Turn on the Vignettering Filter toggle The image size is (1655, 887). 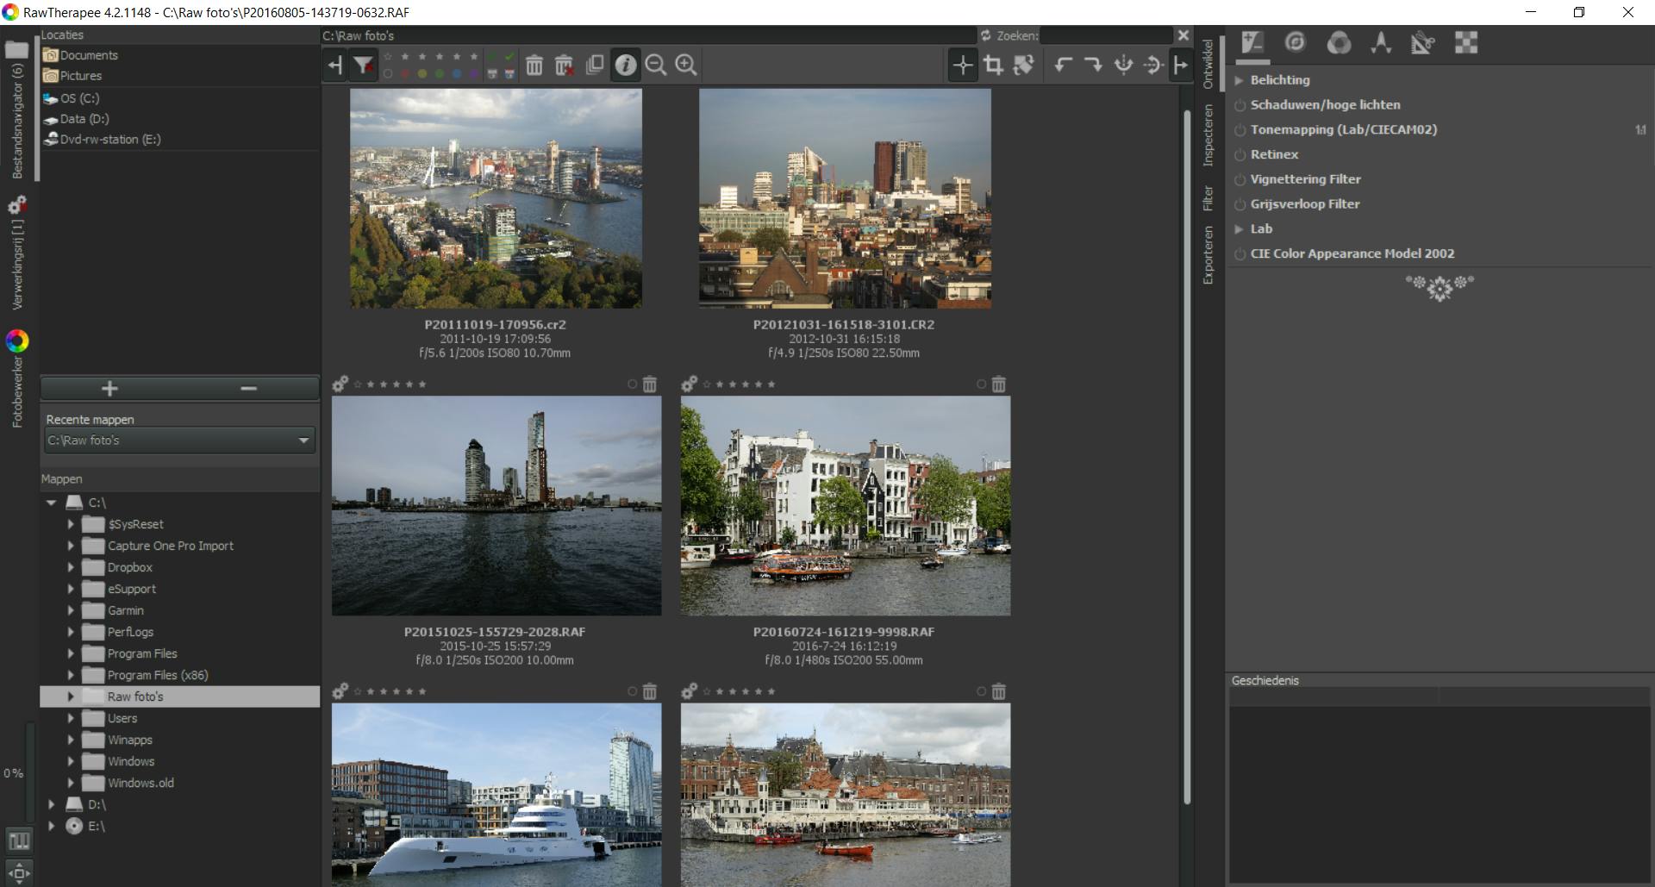click(x=1240, y=180)
